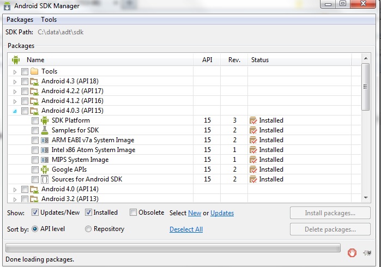381x267 pixels.
Task: Open the Tools menu
Action: pyautogui.click(x=49, y=20)
